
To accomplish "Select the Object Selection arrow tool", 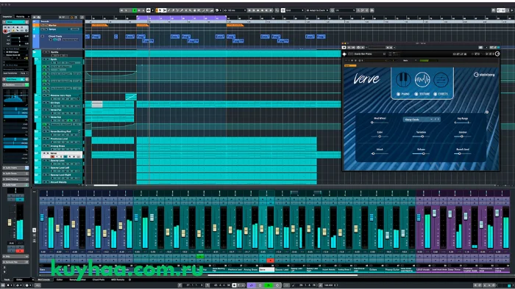I will click(x=160, y=10).
